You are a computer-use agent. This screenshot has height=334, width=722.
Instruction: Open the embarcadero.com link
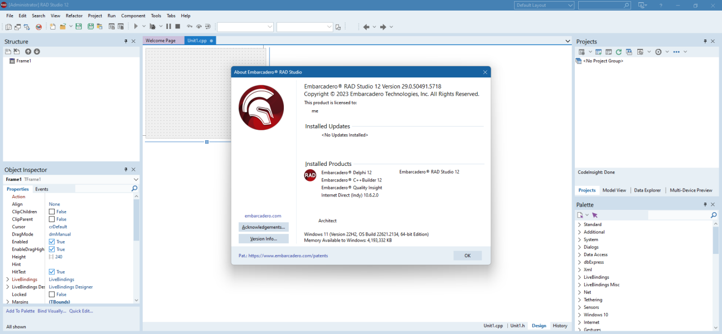(x=263, y=215)
